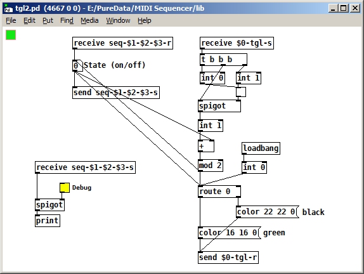This screenshot has width=364, height=274.
Task: Select the 'mod 2' object box
Action: (211, 166)
